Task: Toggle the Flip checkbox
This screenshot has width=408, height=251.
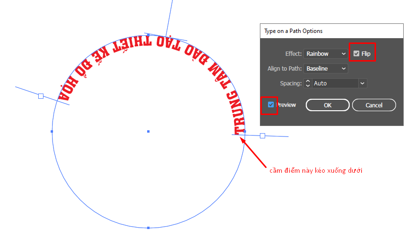Action: point(356,54)
